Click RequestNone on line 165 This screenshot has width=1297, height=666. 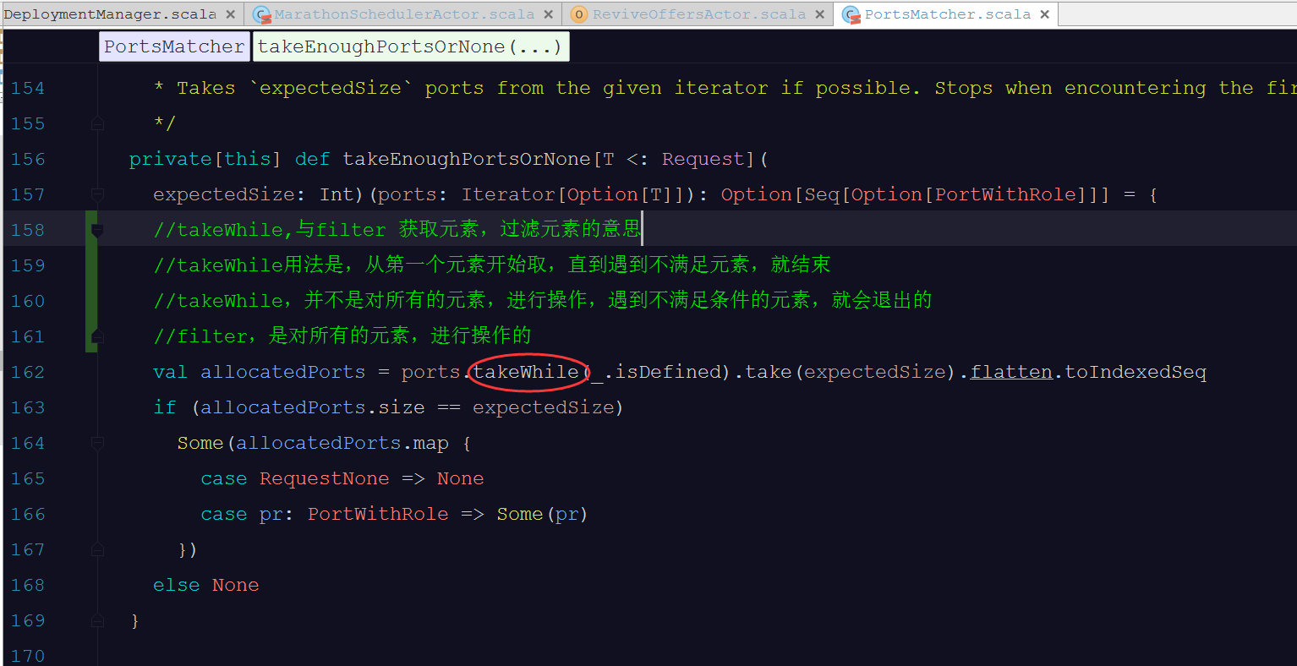[x=324, y=478]
